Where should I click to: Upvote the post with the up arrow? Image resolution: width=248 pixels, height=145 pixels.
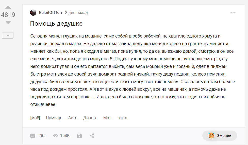coord(8,7)
